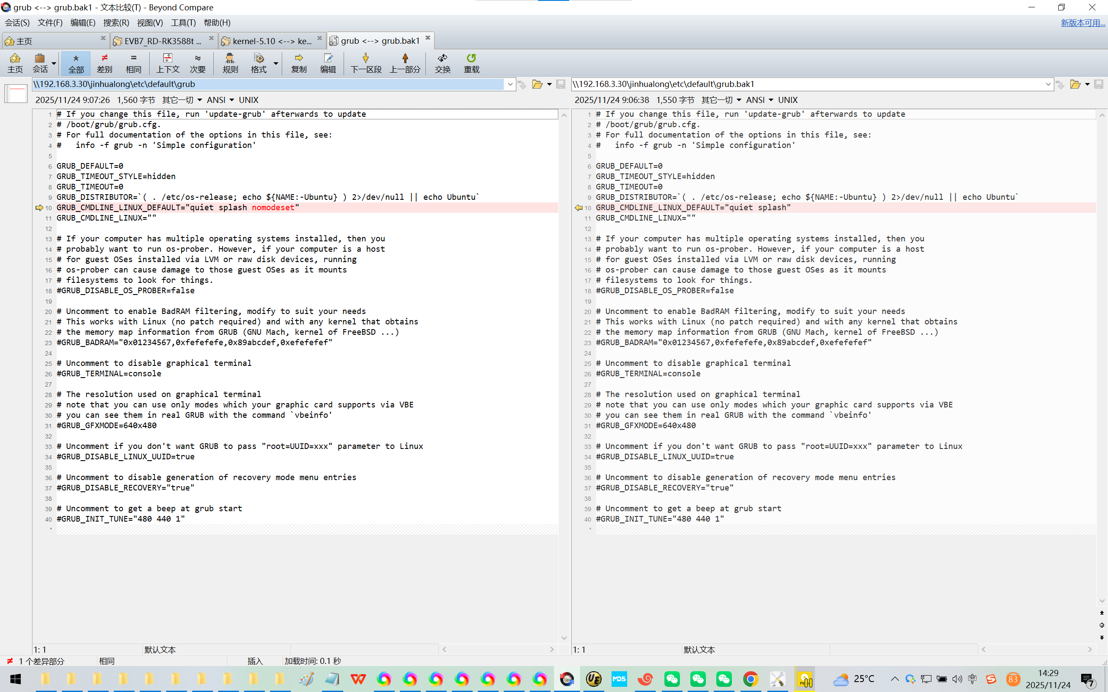The height and width of the screenshot is (692, 1108).
Task: Click Copy to right (复制) arrow icon
Action: 299,58
